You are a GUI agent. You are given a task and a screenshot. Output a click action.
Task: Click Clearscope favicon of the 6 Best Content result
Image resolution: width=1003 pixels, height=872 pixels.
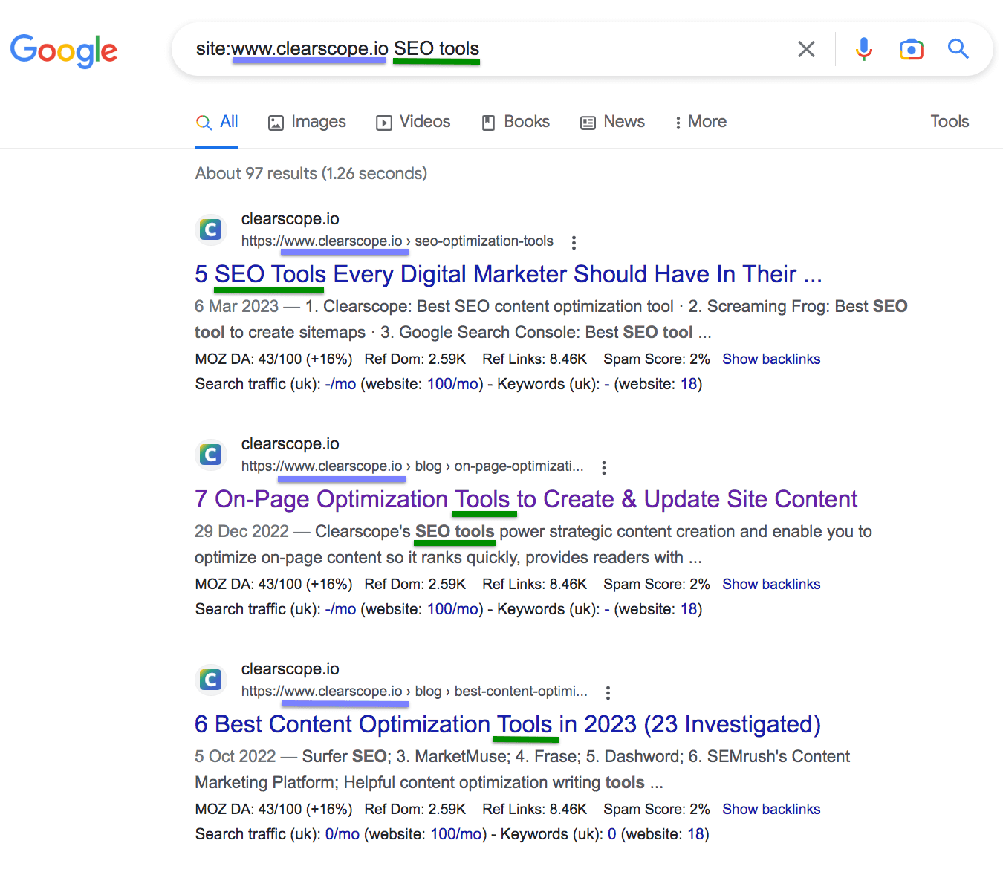211,680
